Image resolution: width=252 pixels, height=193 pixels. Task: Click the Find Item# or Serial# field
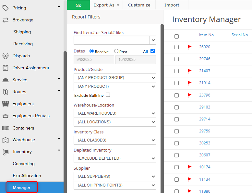point(112,40)
